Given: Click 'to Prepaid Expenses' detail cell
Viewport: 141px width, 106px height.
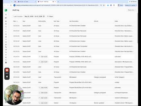Looking at the screenshot, I should pyautogui.click(x=121, y=93).
